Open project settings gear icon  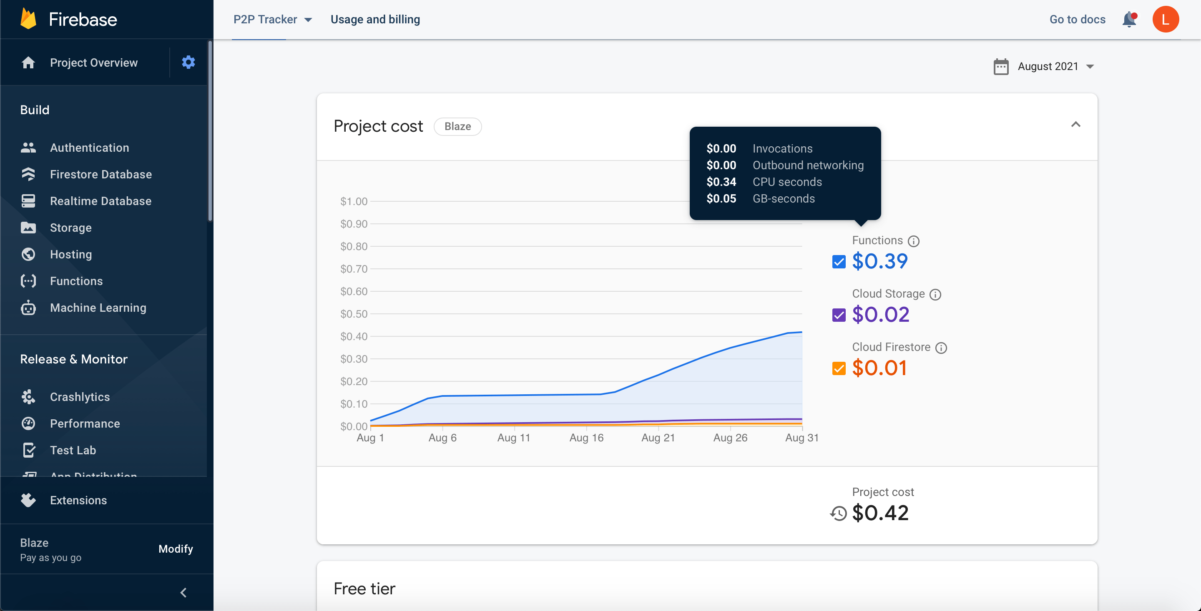188,62
